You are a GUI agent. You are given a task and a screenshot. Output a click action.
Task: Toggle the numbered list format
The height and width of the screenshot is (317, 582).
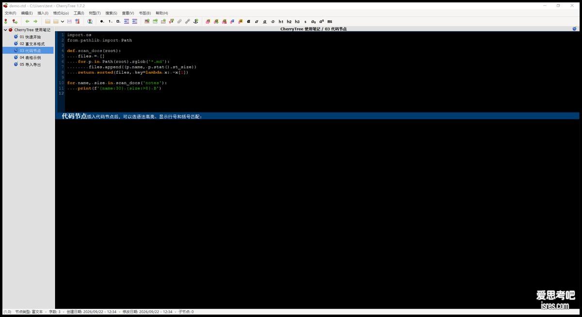(x=110, y=21)
